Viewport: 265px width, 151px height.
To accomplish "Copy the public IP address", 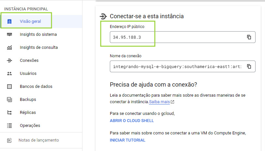I will pyautogui.click(x=249, y=37).
